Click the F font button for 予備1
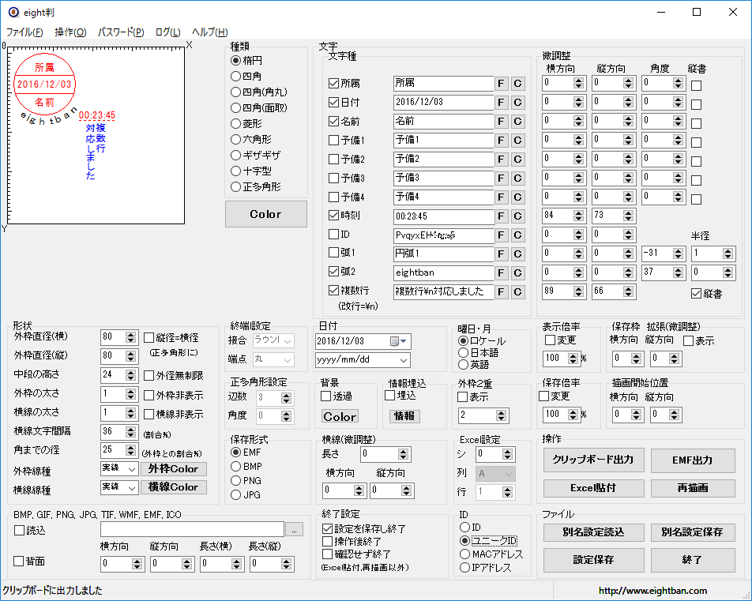This screenshot has height=601, width=752. point(501,140)
